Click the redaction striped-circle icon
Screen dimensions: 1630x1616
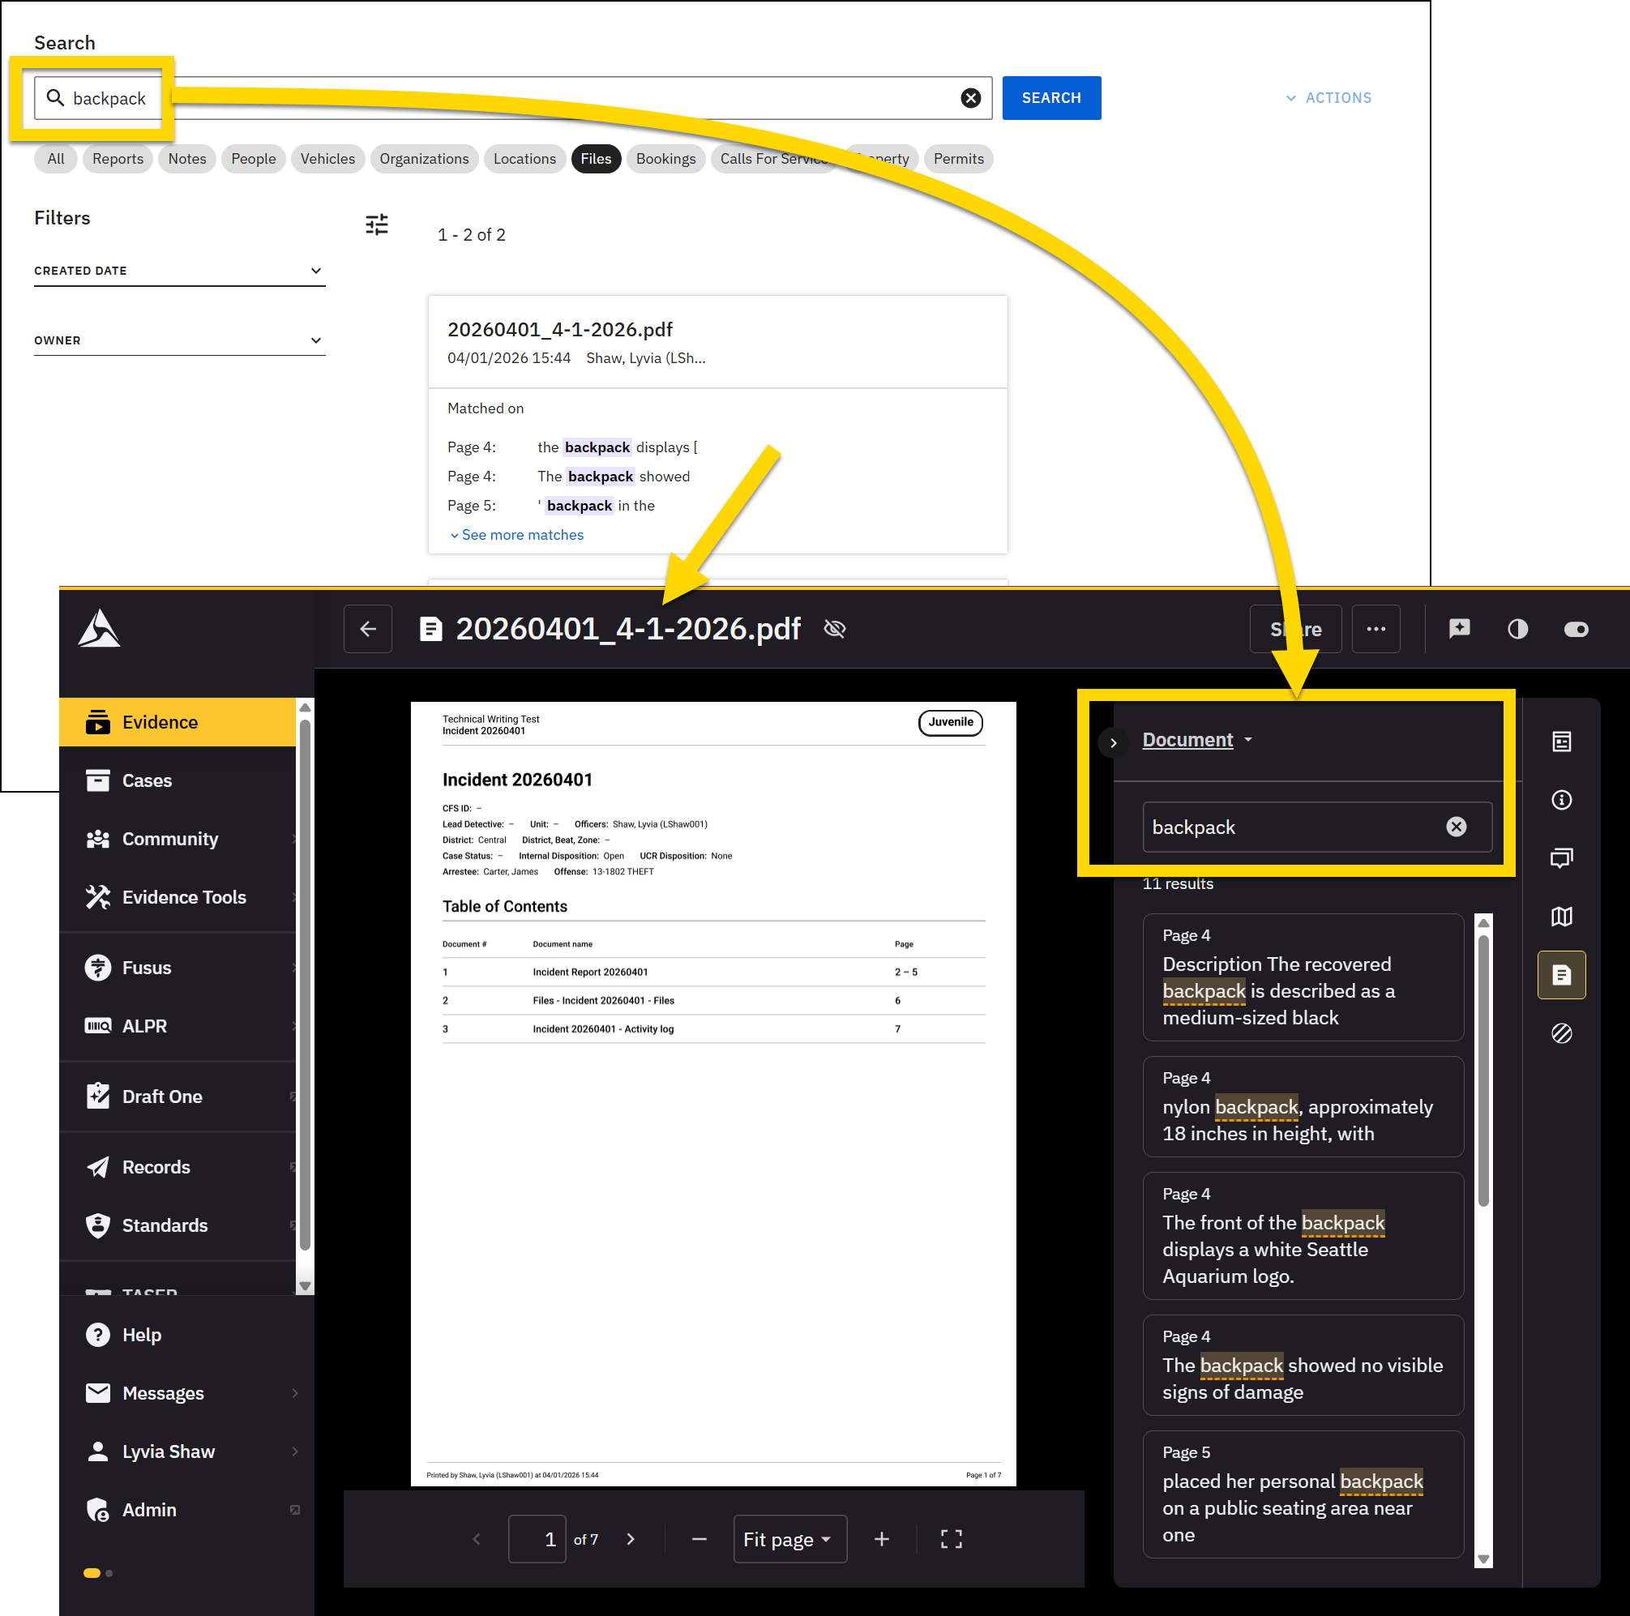[x=1561, y=1033]
